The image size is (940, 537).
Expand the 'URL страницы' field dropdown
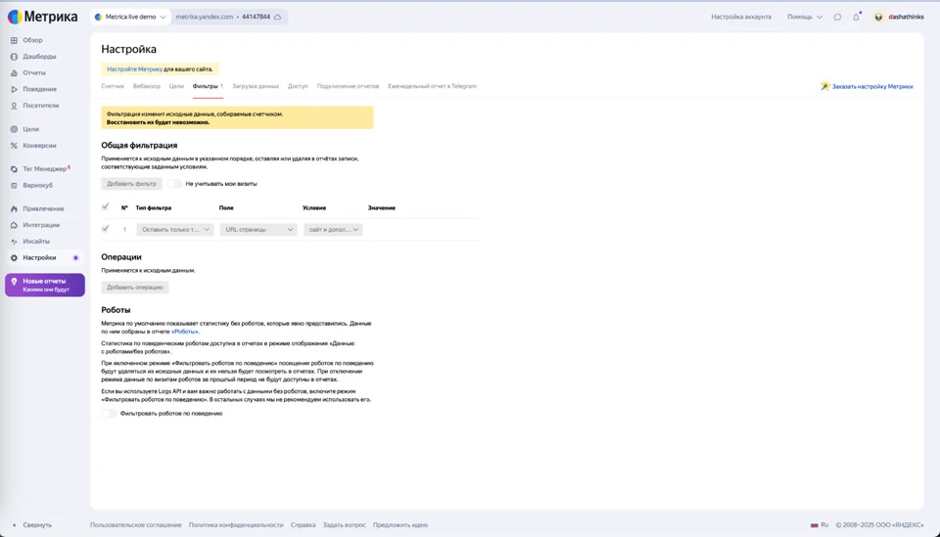click(x=258, y=230)
